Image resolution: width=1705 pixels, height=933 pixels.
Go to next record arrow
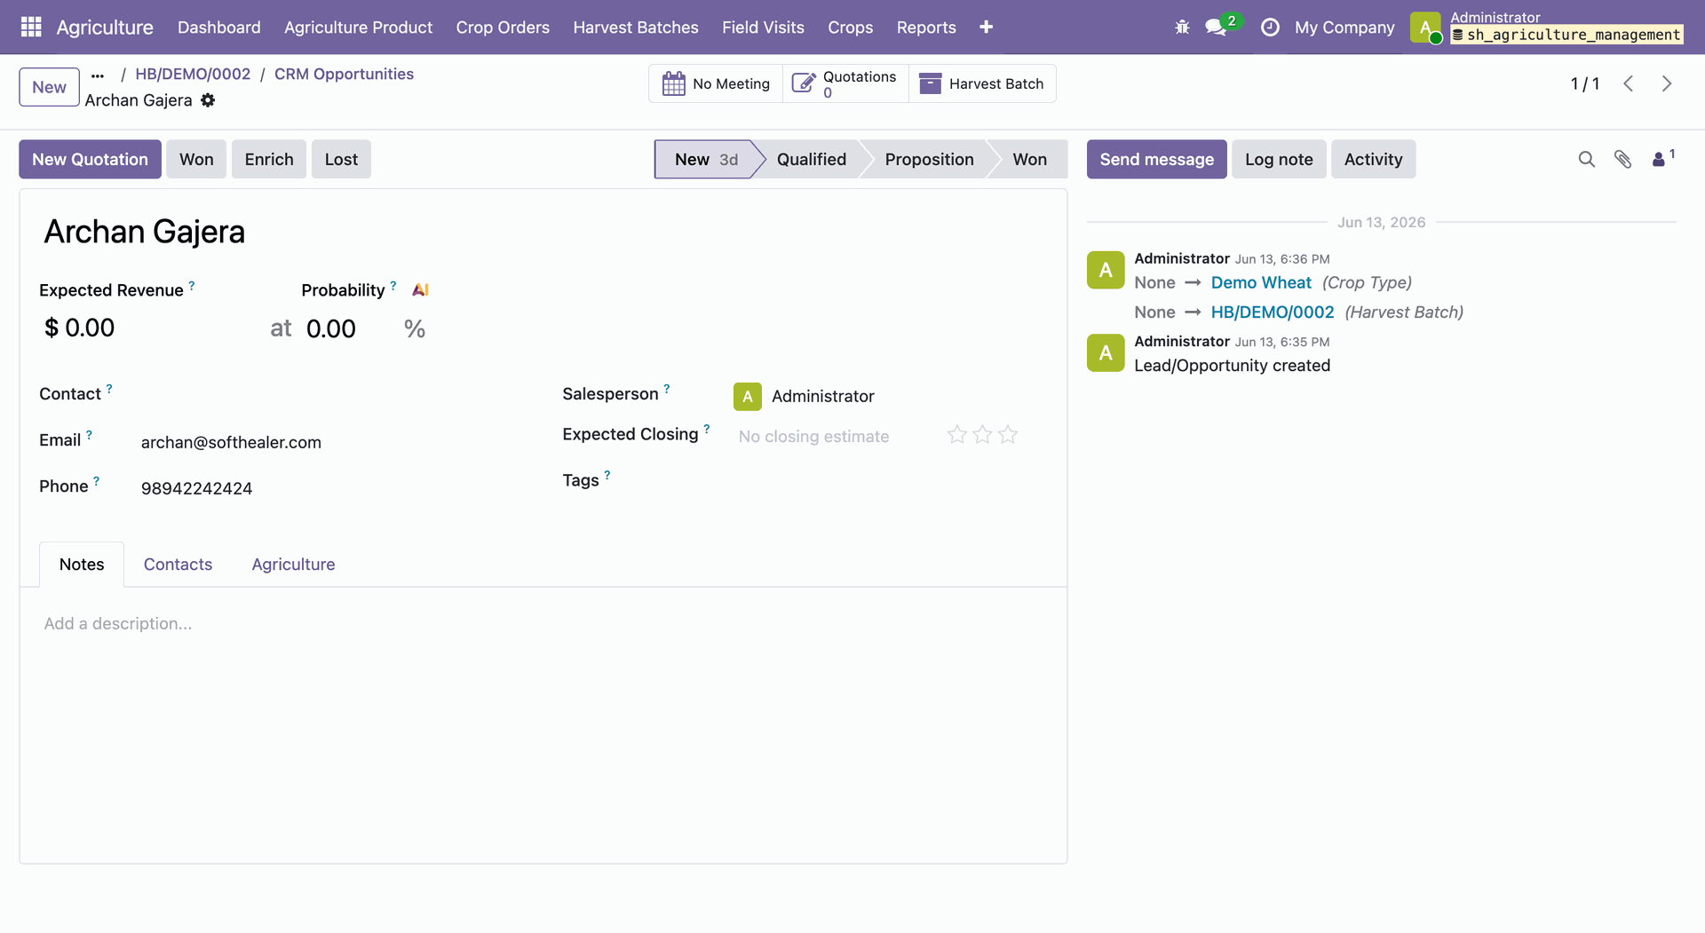[x=1667, y=83]
